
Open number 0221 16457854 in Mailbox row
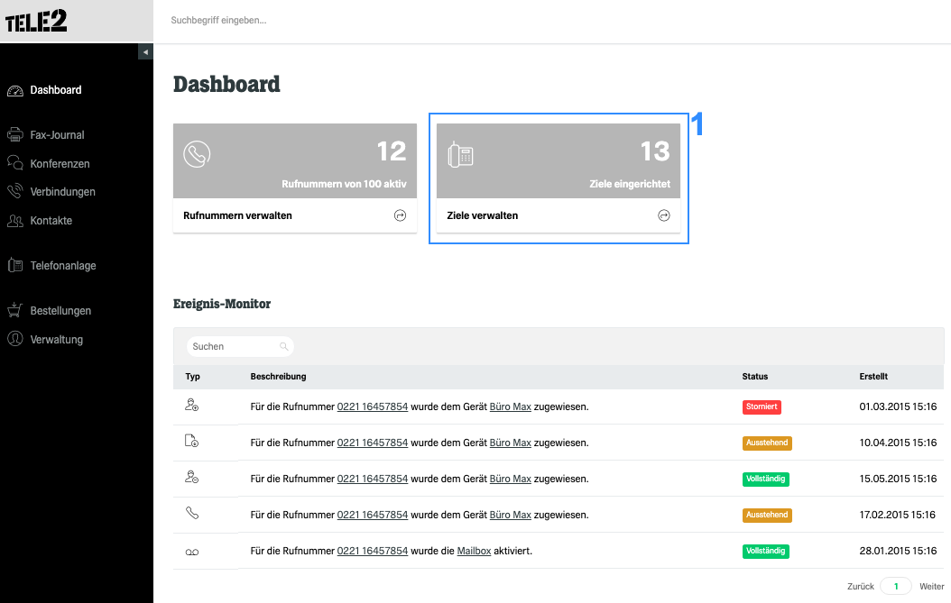(373, 551)
